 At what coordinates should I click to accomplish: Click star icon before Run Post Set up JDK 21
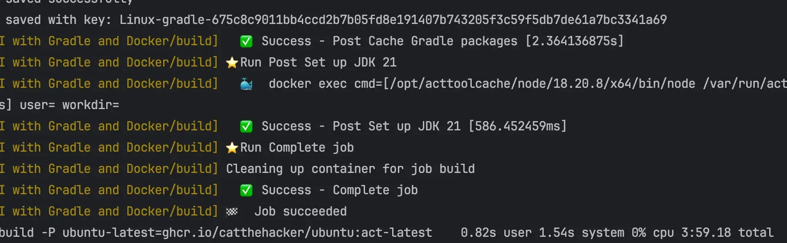click(x=232, y=63)
